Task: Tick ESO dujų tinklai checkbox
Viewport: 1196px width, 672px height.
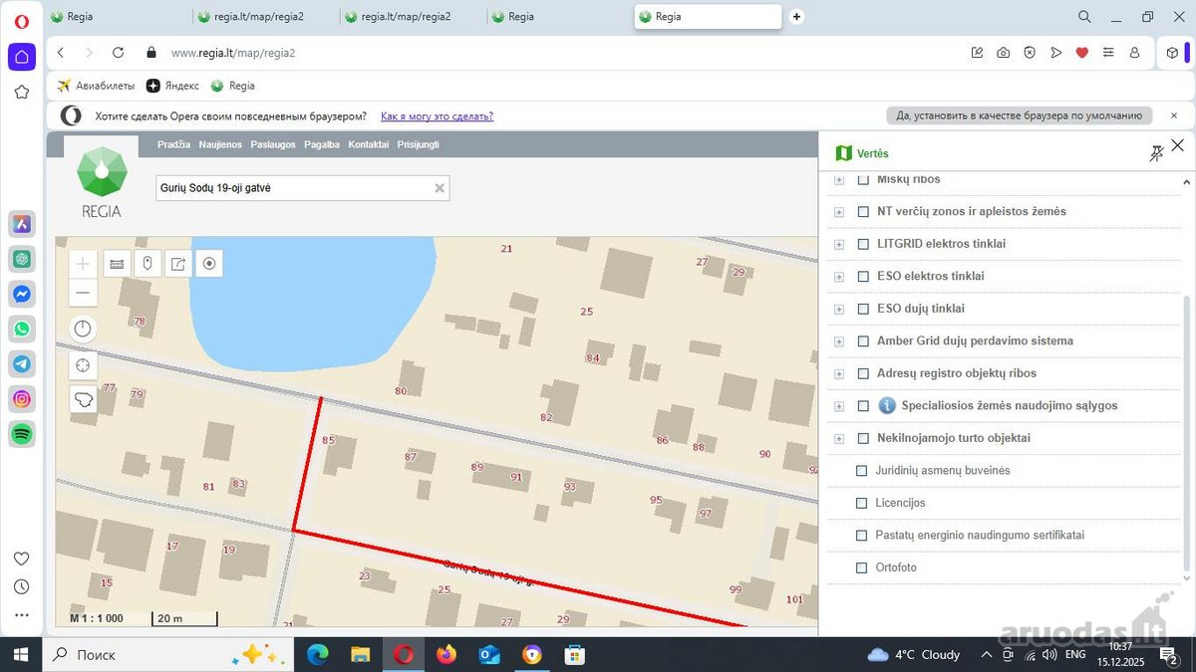Action: pos(863,309)
